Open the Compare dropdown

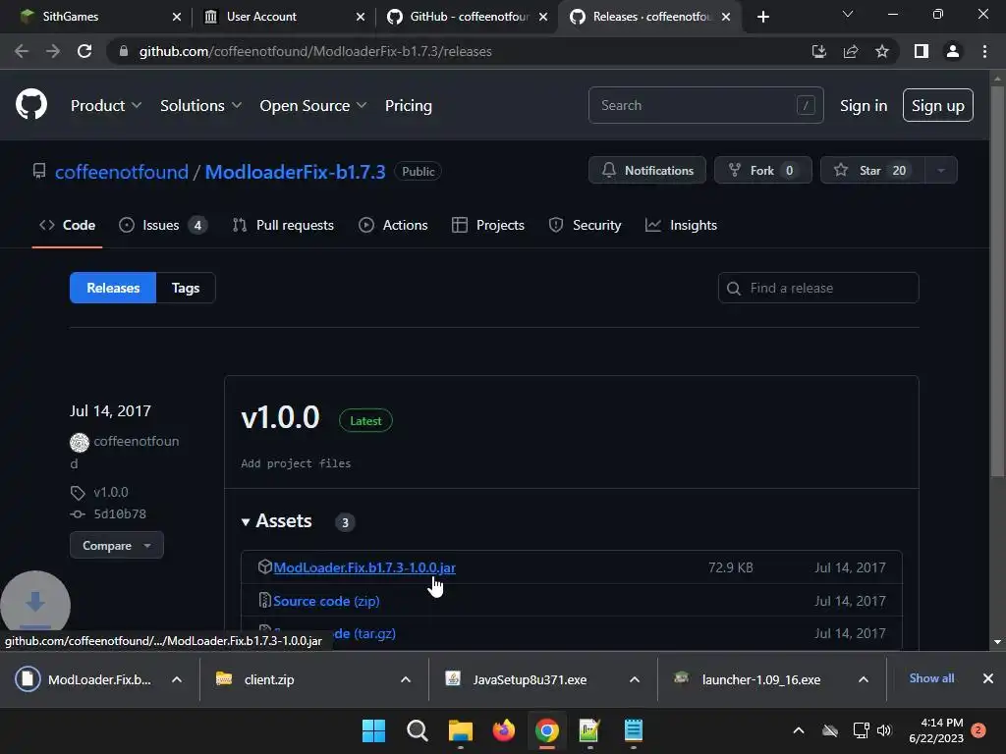pyautogui.click(x=117, y=545)
